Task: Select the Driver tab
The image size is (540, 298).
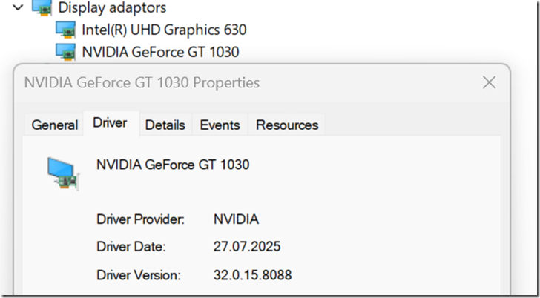Action: [x=110, y=123]
